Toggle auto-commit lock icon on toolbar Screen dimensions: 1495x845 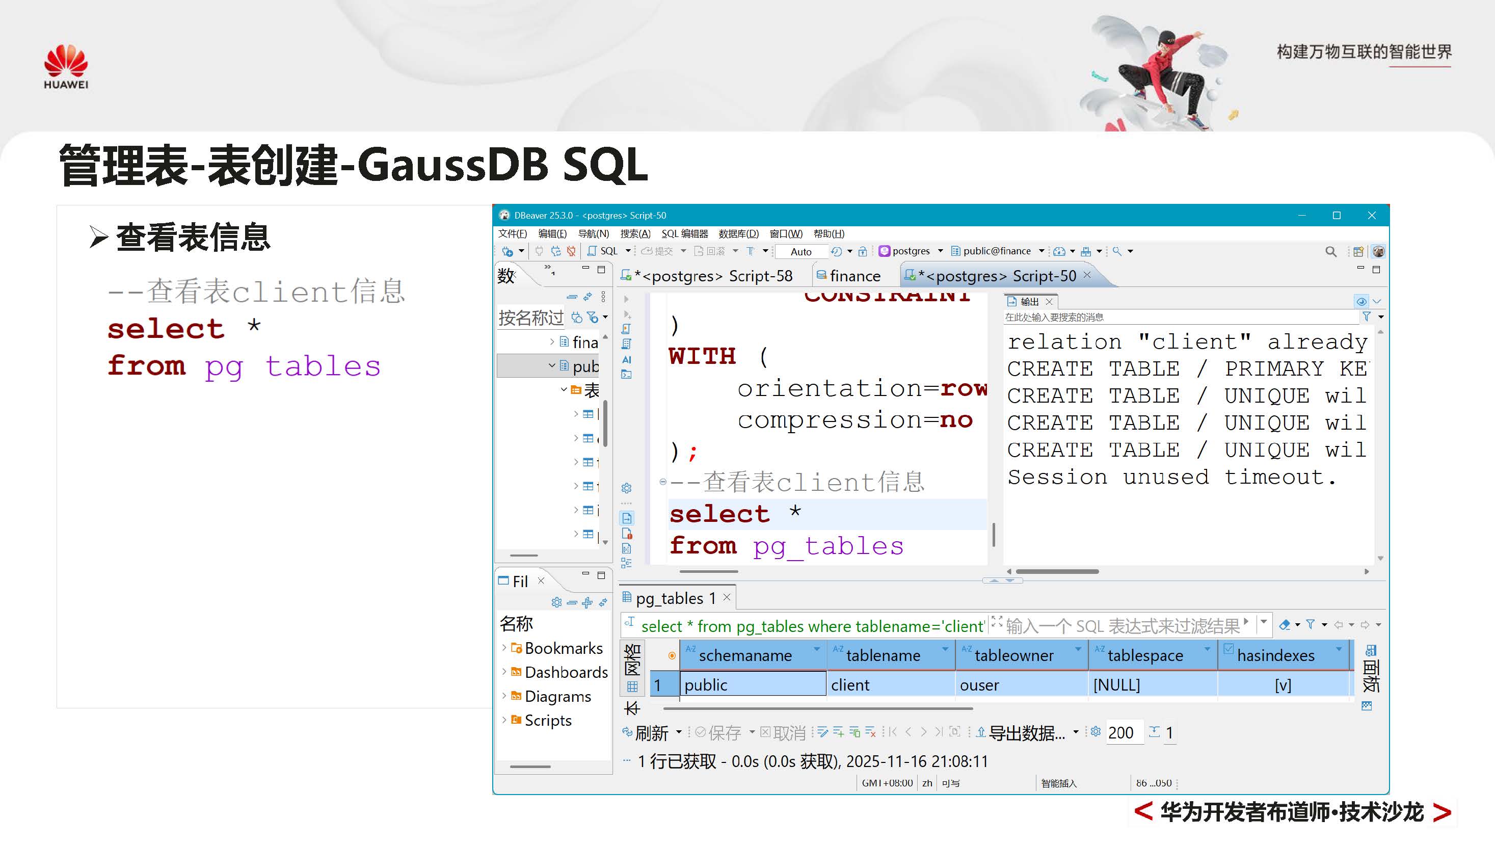pos(863,251)
